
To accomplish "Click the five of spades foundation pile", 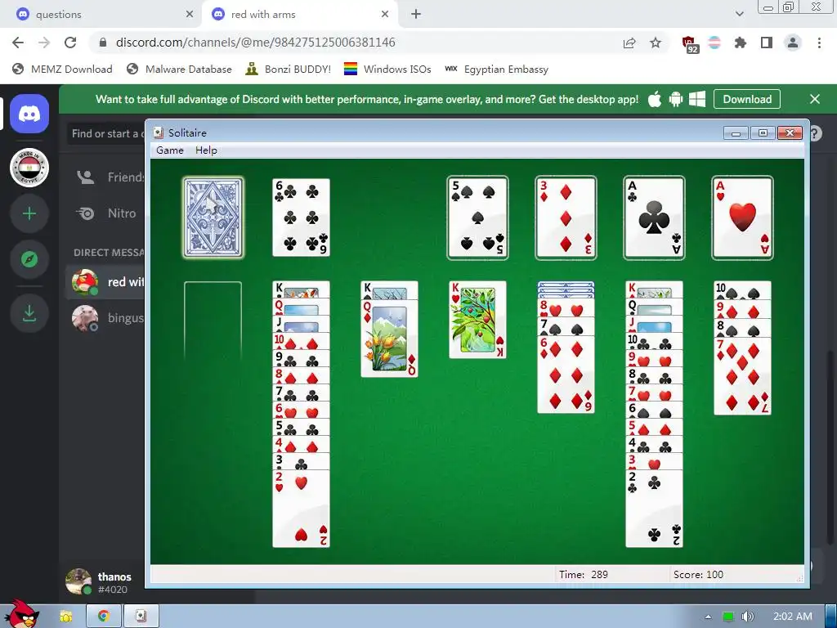I will pos(477,218).
